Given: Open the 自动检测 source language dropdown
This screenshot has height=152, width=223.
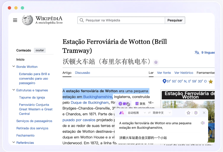Looking at the screenshot, I should [136, 113].
